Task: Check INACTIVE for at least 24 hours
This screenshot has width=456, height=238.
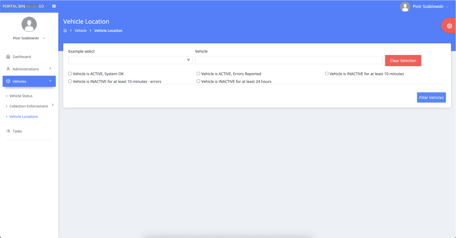Action: (198, 81)
